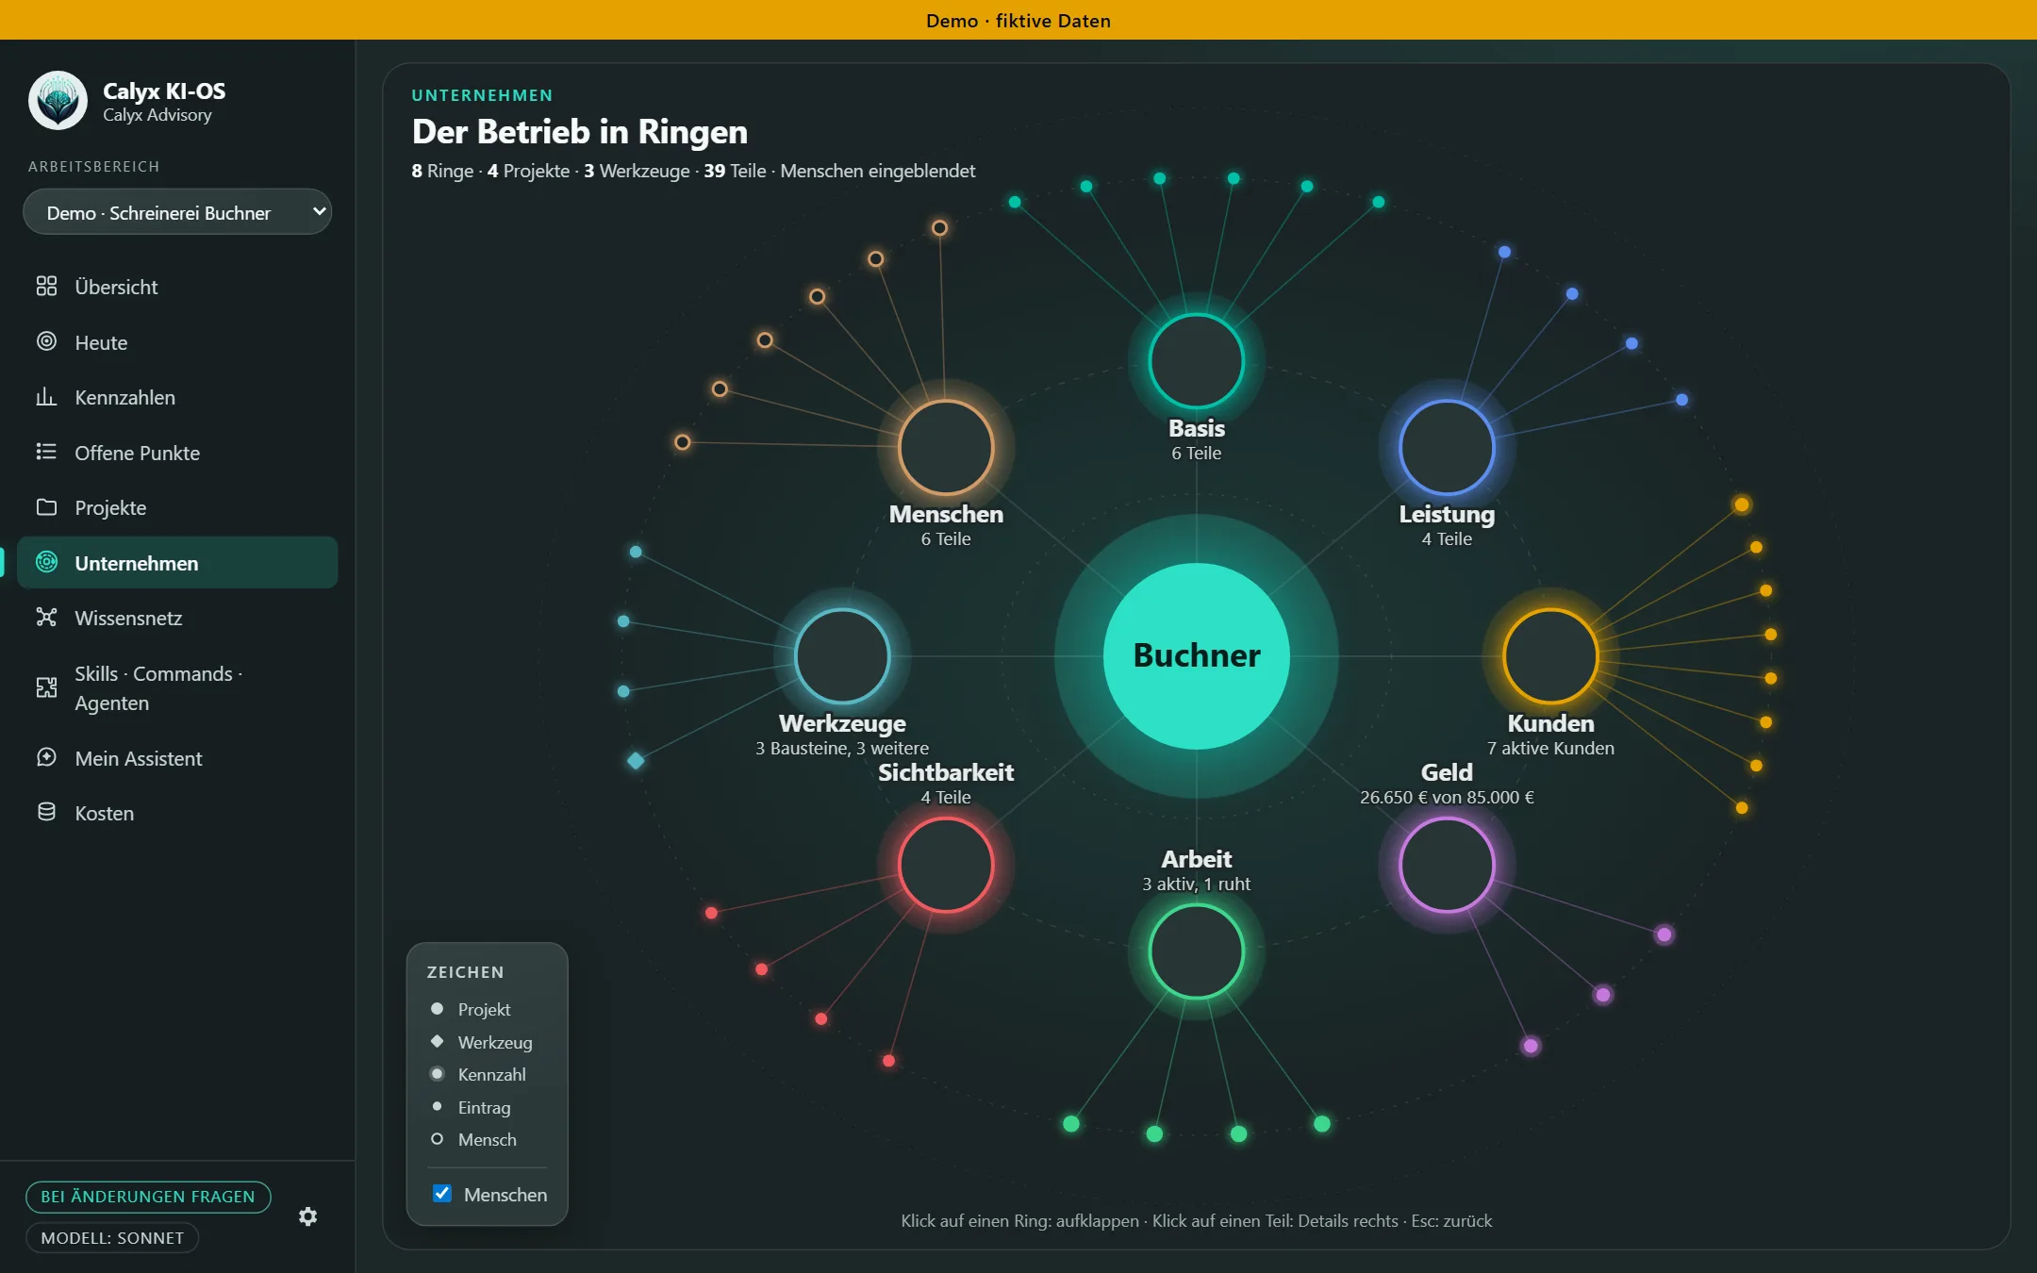Expand the Menschen ring node
The height and width of the screenshot is (1273, 2037).
[x=946, y=447]
